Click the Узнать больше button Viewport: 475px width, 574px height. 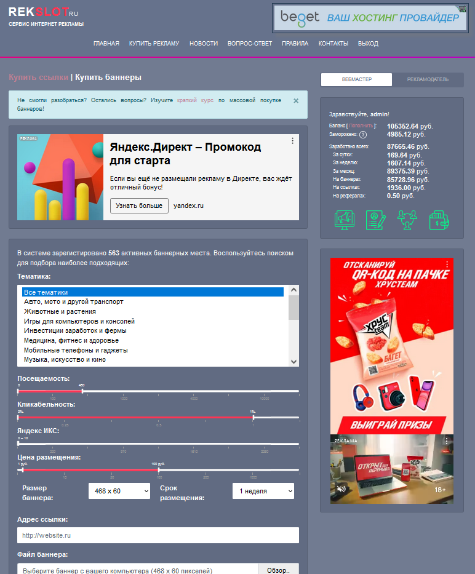139,205
